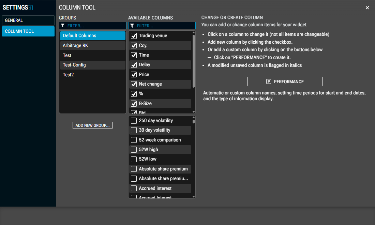This screenshot has height=225, width=375.
Task: Click the Add New Group button
Action: pyautogui.click(x=92, y=125)
